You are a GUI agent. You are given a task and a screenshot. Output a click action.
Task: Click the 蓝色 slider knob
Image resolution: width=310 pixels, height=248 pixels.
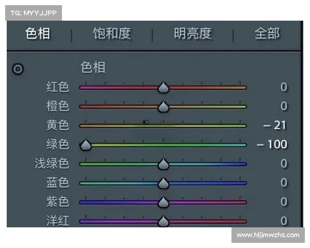pyautogui.click(x=163, y=183)
